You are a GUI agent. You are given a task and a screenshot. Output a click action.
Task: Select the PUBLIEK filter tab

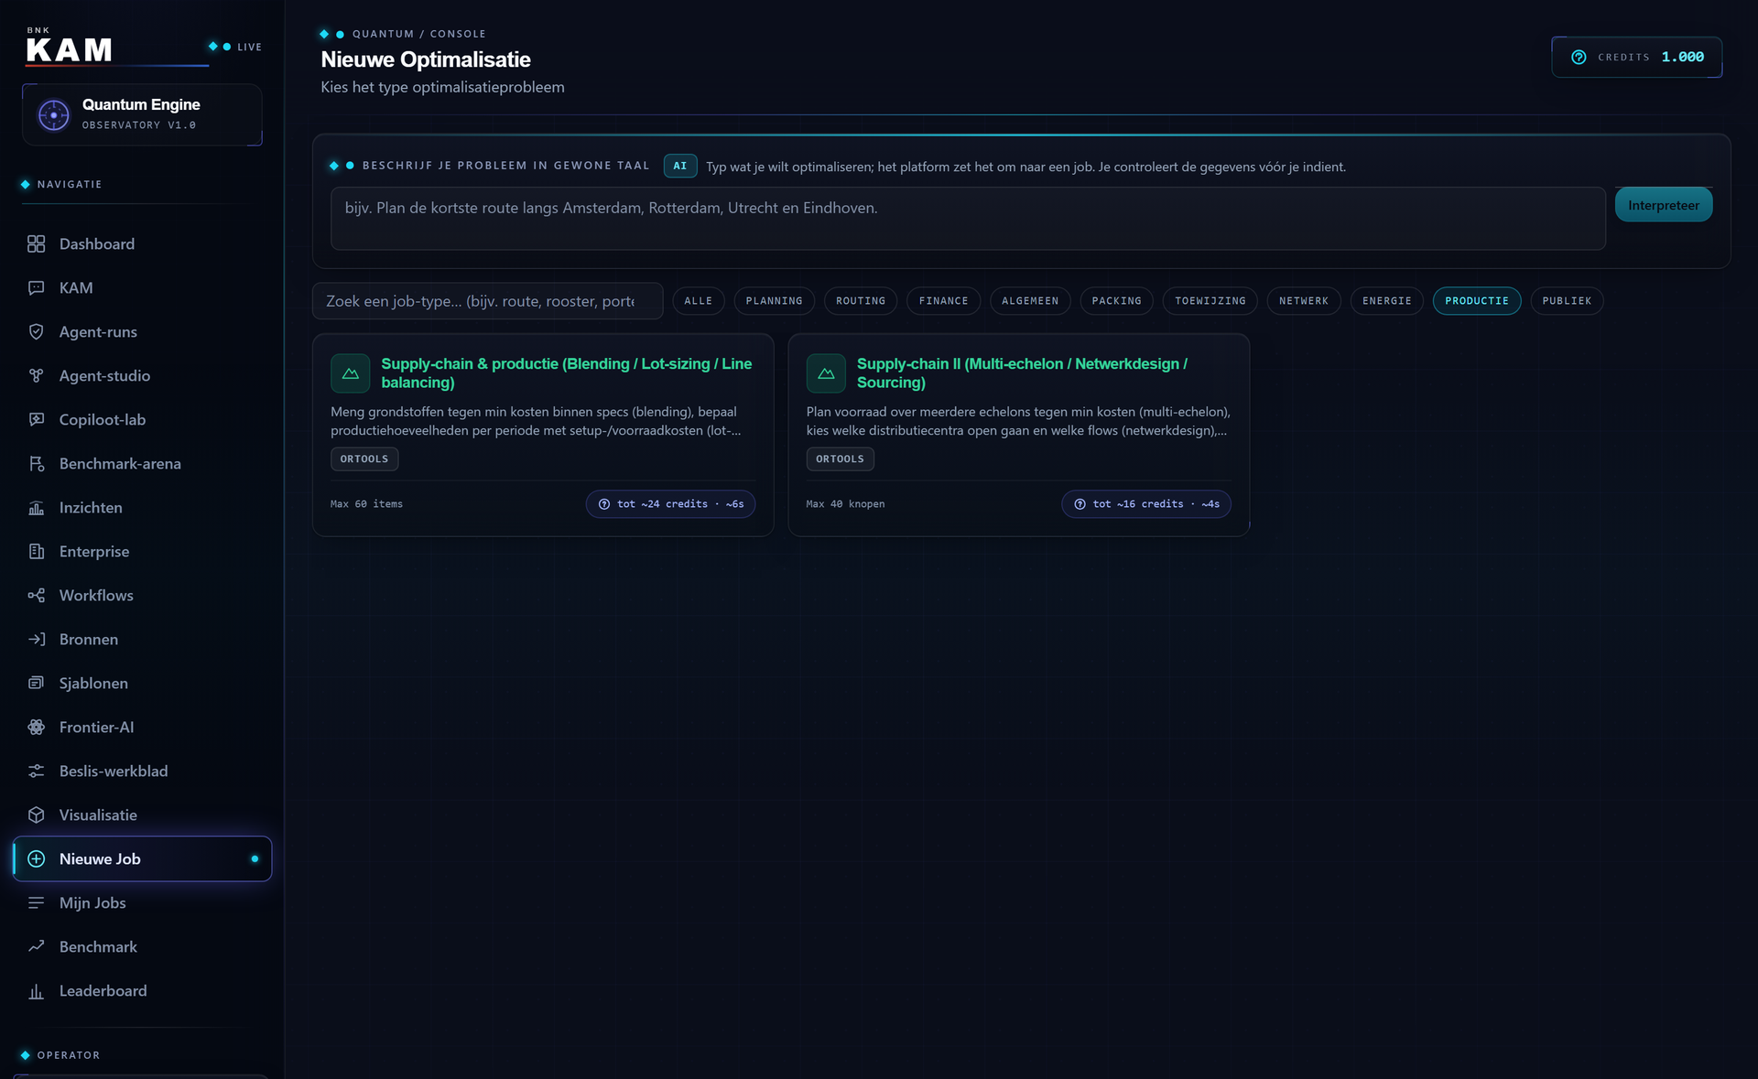coord(1567,301)
